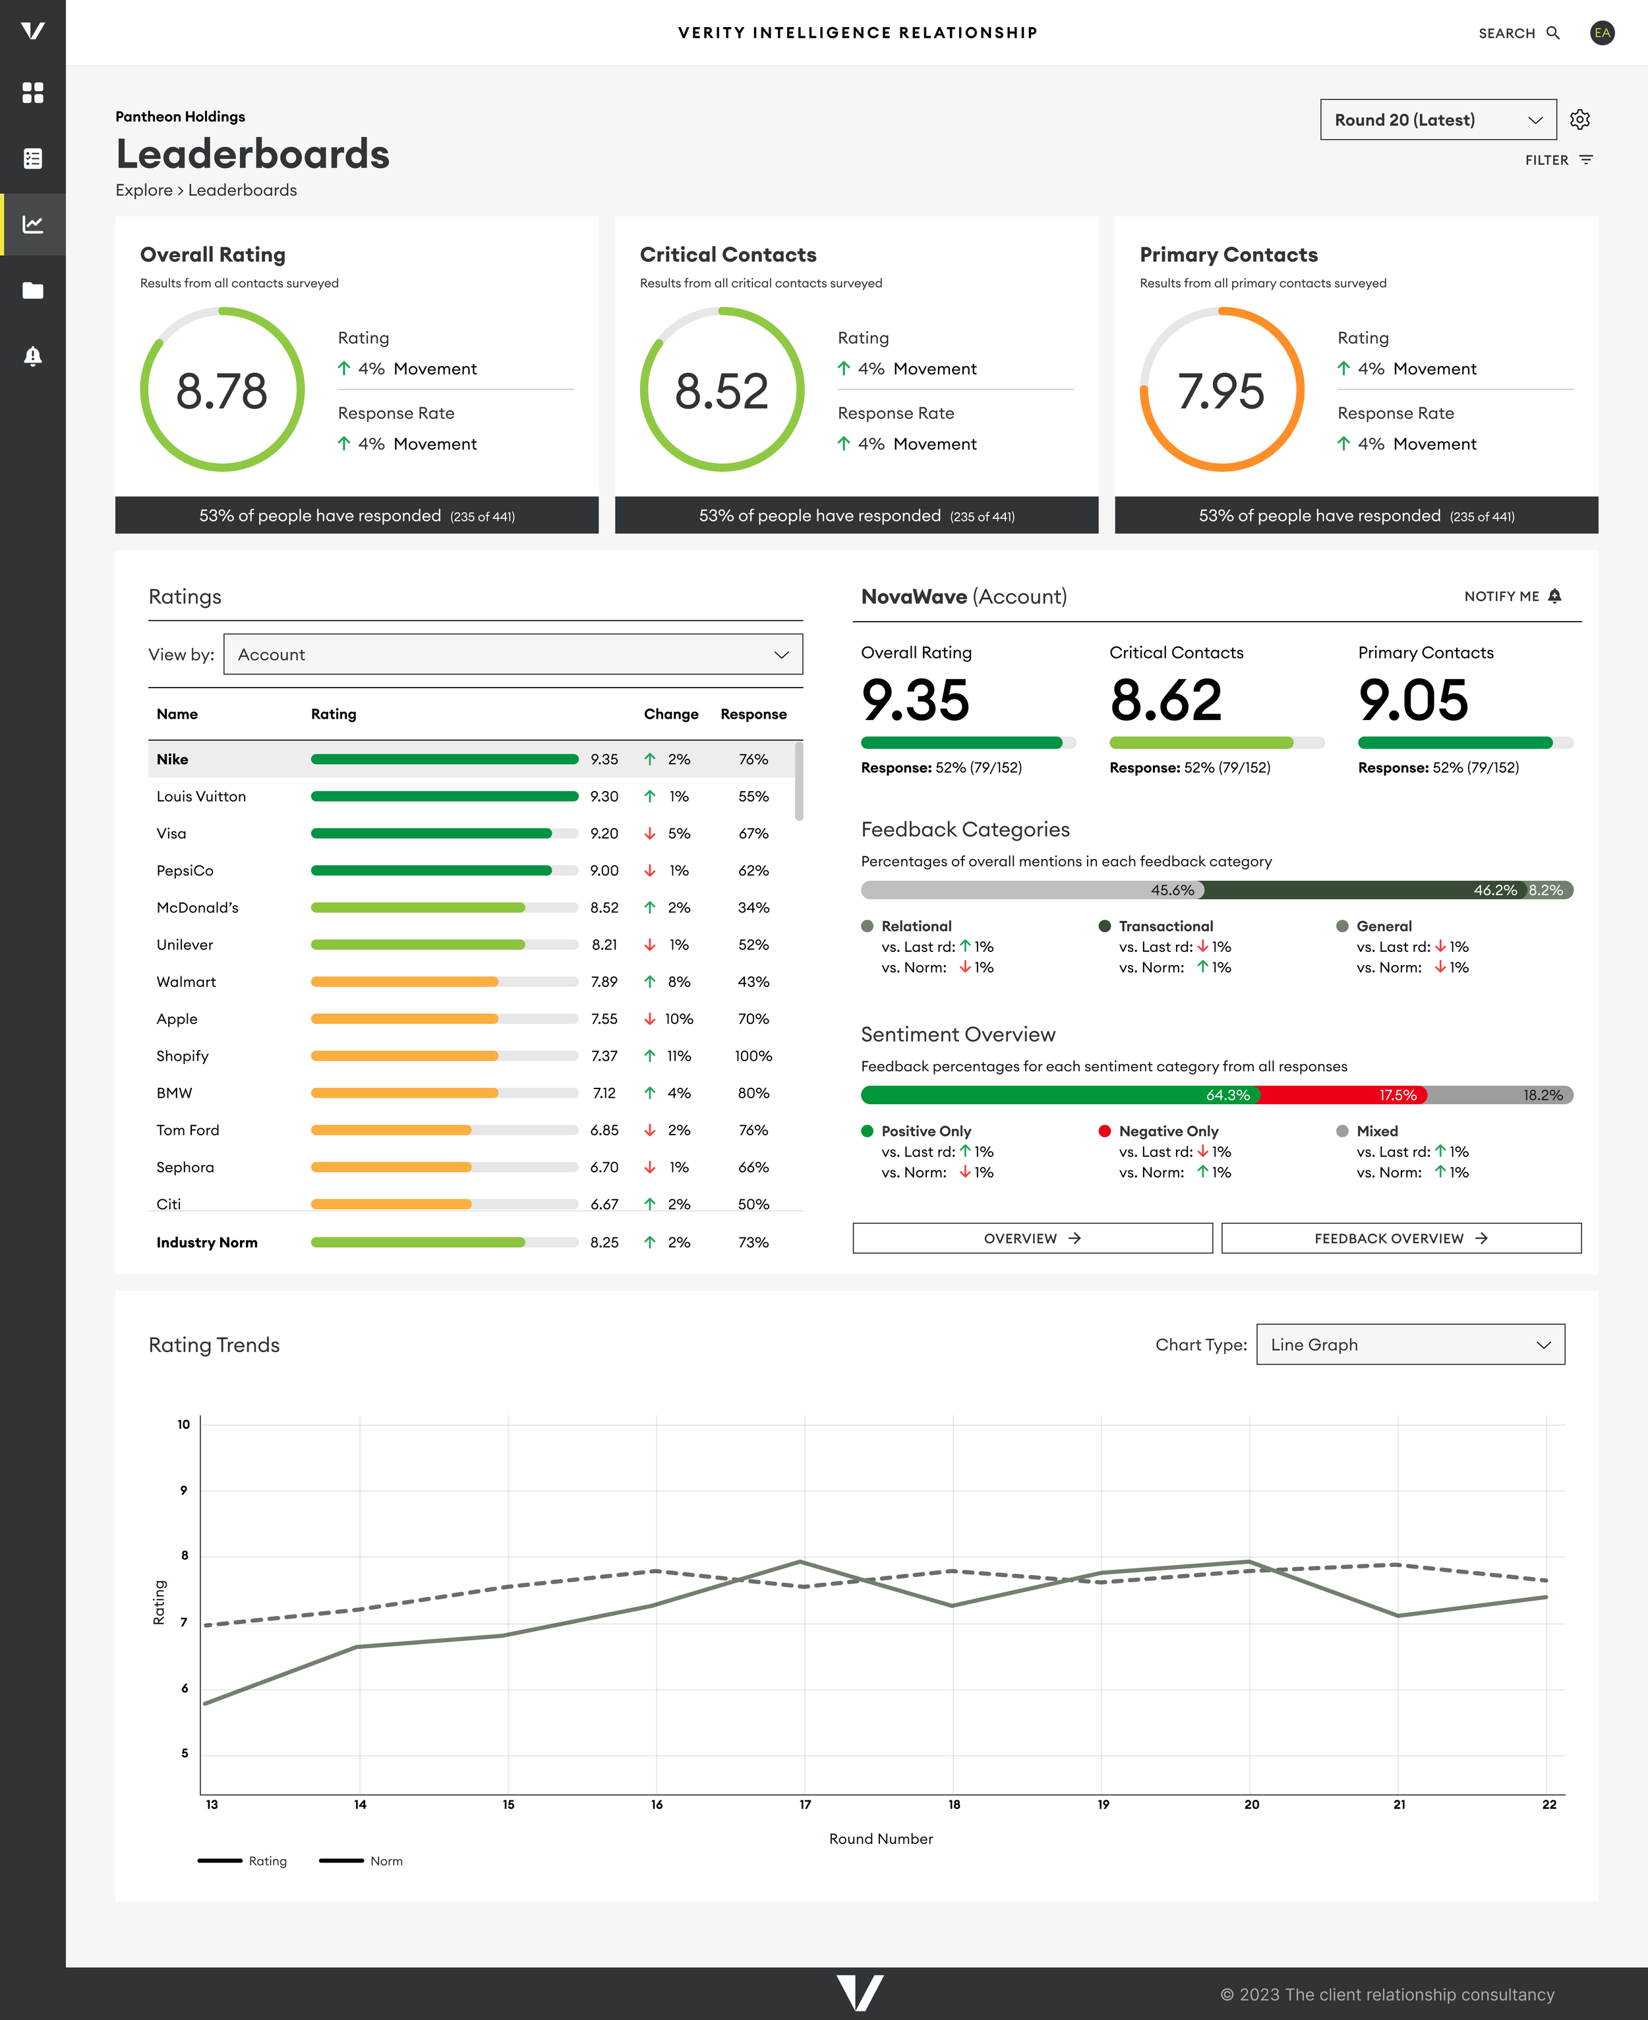
Task: Click the Verity logo in sidebar
Action: pos(32,30)
